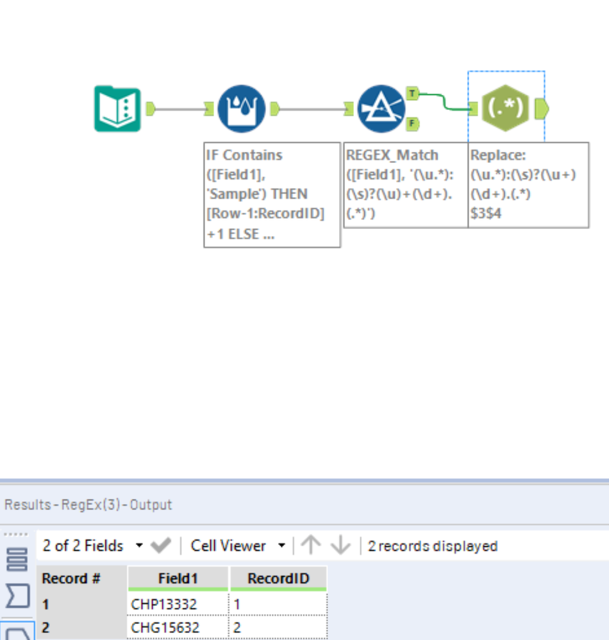This screenshot has height=640, width=609.
Task: Click the checkmark apply icon in results toolbar
Action: click(x=161, y=546)
